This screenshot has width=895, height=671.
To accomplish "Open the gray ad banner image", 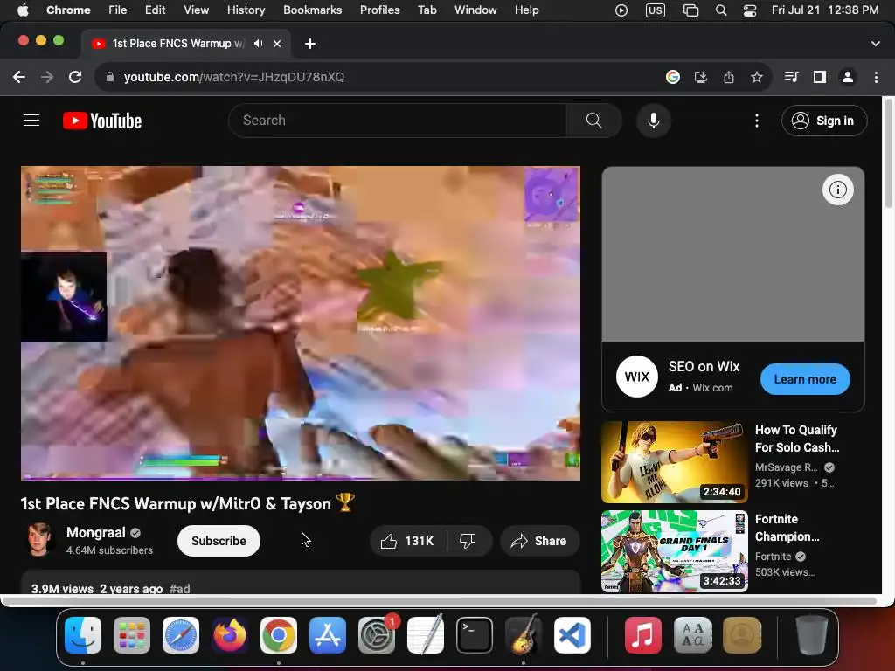I will (x=733, y=254).
